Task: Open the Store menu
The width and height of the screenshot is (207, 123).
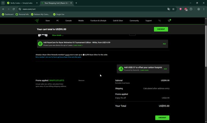Action: pyautogui.click(x=48, y=21)
